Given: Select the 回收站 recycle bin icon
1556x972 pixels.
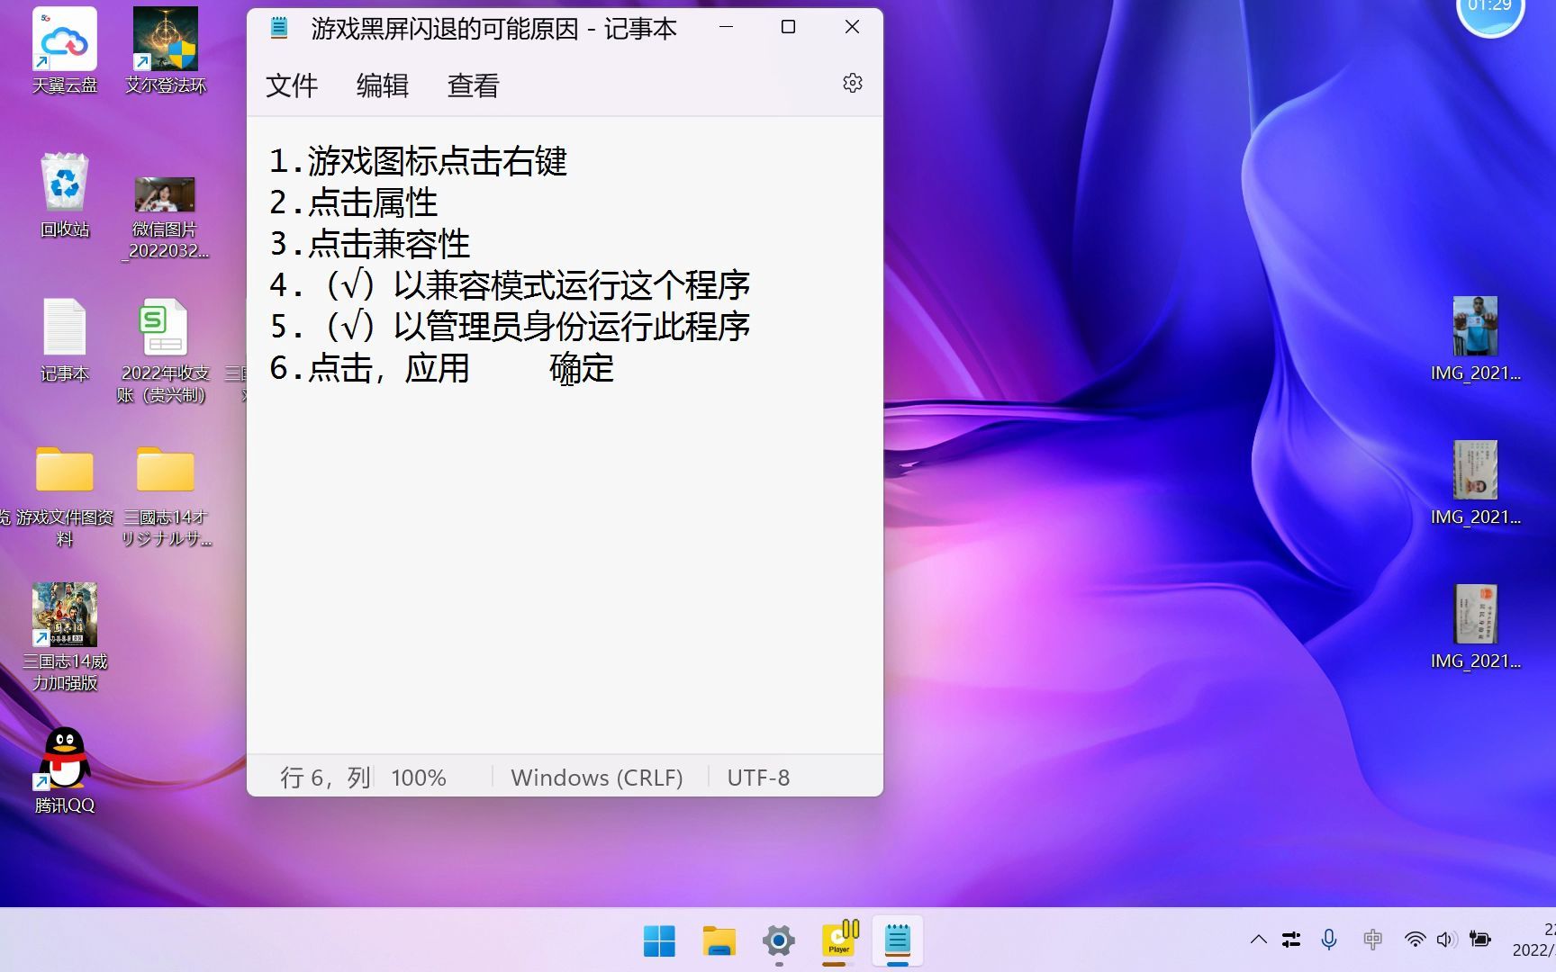Looking at the screenshot, I should point(65,195).
